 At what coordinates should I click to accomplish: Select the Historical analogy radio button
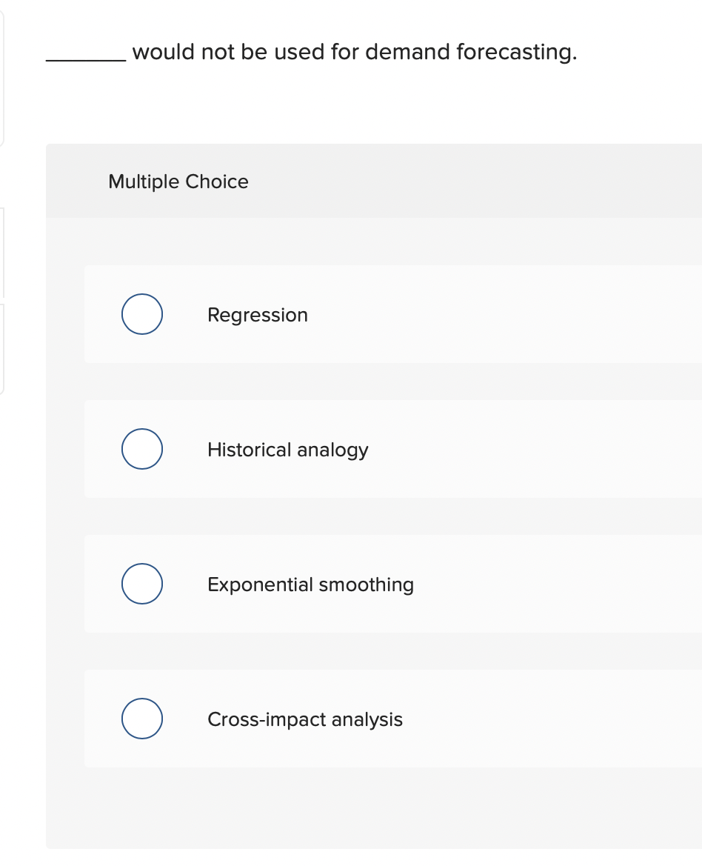[x=141, y=449]
